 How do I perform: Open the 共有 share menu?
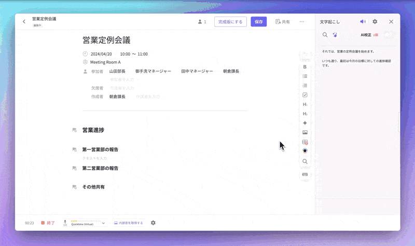coord(283,22)
